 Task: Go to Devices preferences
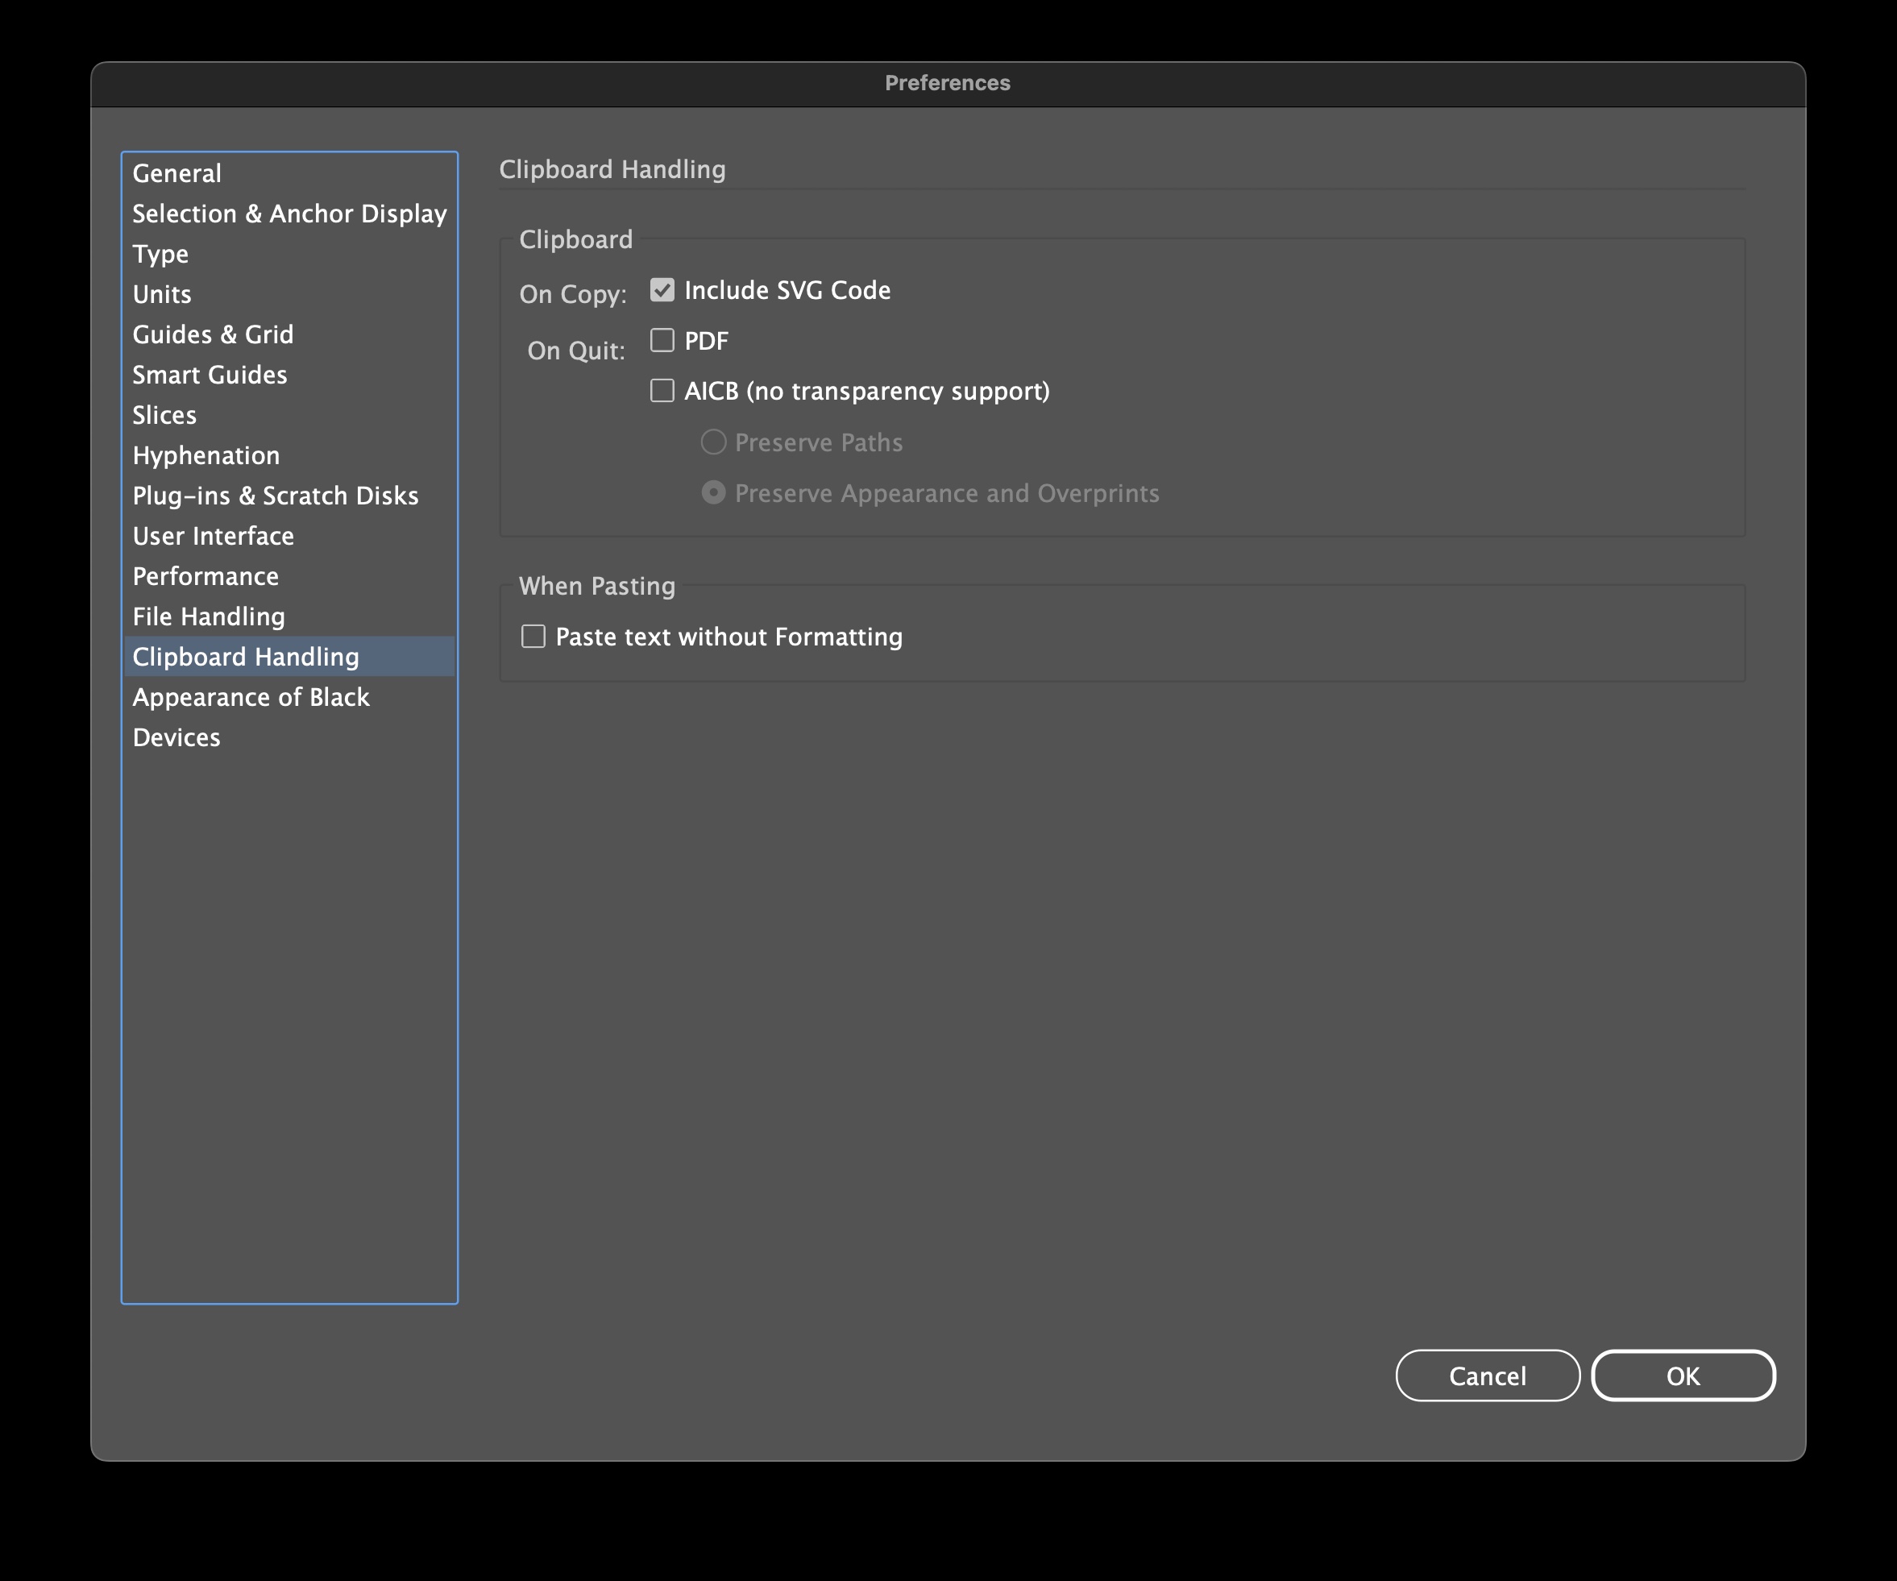pyautogui.click(x=176, y=738)
